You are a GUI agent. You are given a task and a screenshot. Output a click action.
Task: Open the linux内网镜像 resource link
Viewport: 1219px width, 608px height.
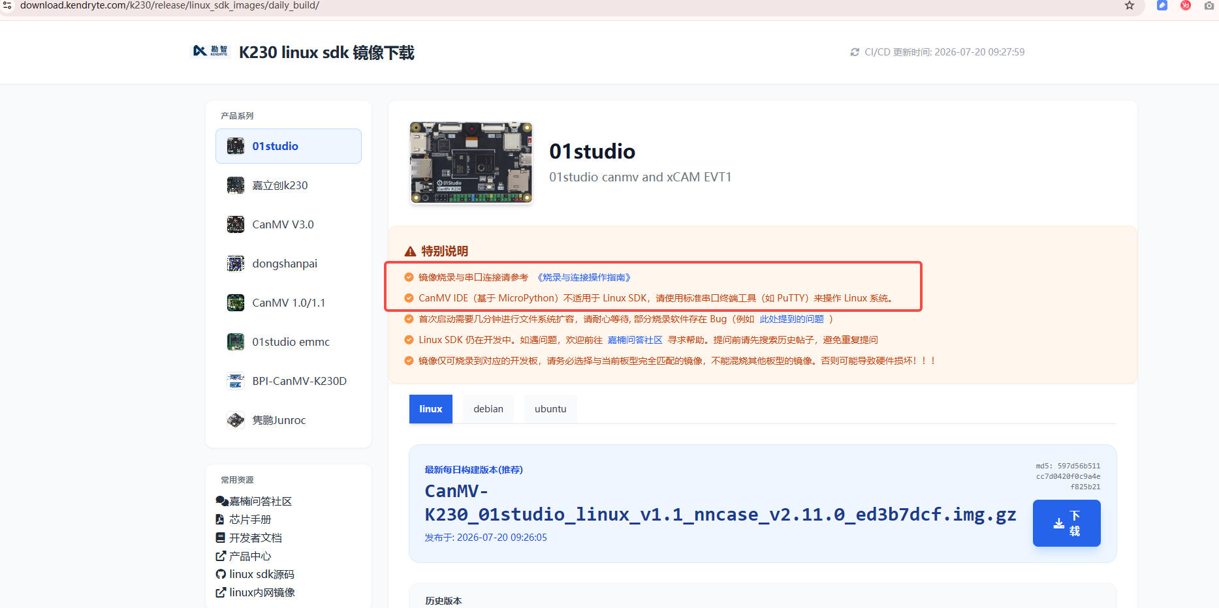(x=262, y=592)
